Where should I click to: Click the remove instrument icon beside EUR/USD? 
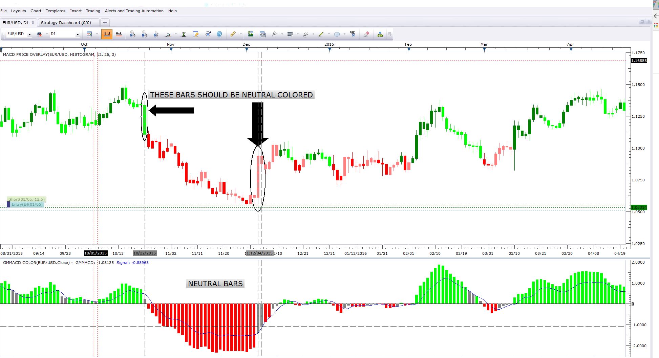pos(39,34)
